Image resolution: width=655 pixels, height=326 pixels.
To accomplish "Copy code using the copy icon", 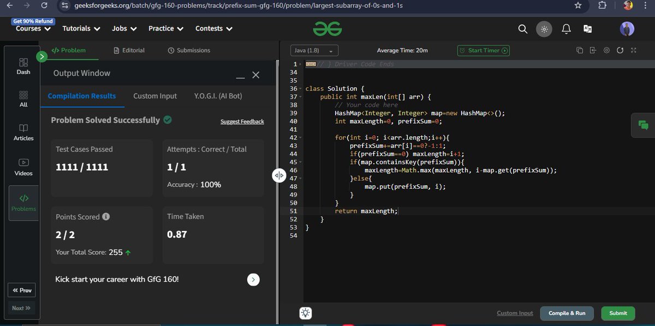I will 580,50.
